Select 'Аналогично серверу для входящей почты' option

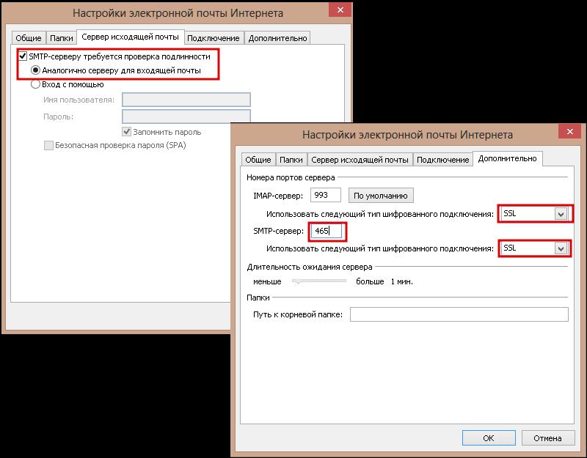click(35, 70)
